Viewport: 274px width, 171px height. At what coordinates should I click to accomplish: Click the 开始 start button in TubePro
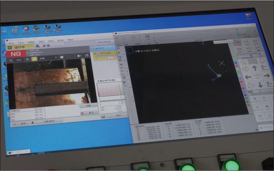266,128
